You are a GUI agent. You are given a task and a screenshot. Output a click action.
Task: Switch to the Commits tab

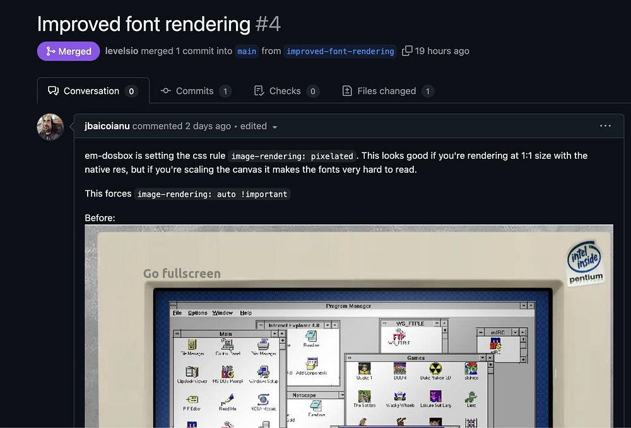[x=196, y=91]
